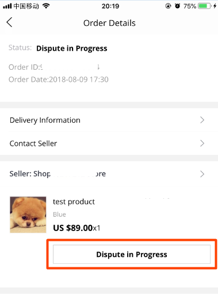The image size is (218, 295).
Task: Tap the back arrow icon
Action: point(9,22)
